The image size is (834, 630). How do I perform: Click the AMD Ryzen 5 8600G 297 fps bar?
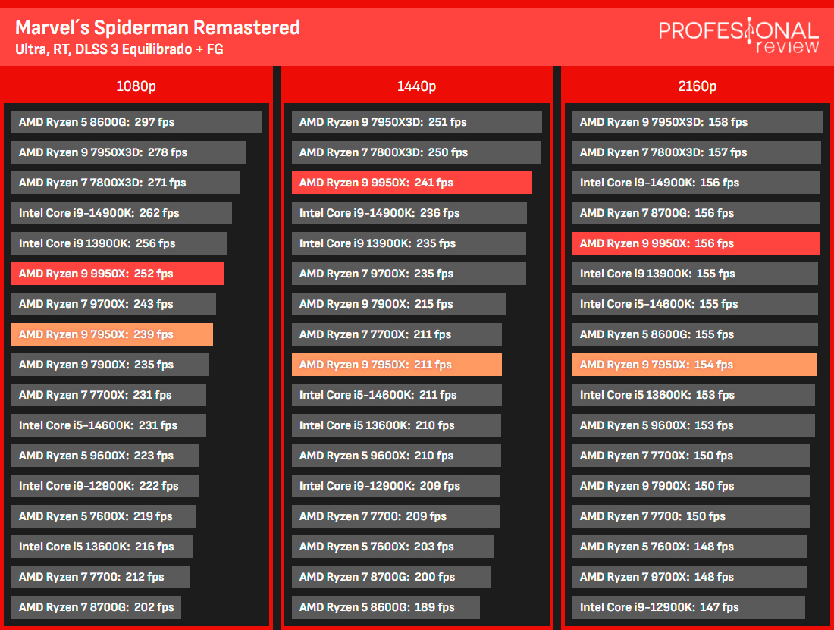click(136, 122)
